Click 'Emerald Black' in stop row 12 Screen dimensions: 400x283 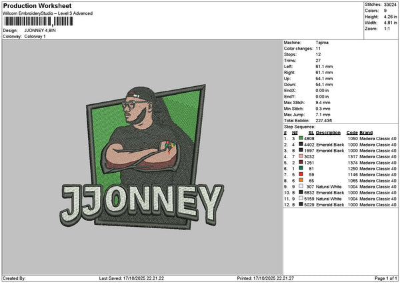330,205
